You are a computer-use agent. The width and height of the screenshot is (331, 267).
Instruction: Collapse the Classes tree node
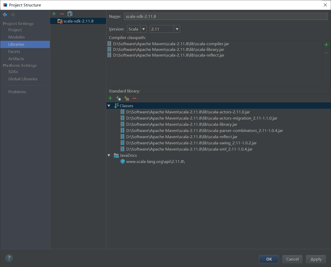[x=109, y=106]
